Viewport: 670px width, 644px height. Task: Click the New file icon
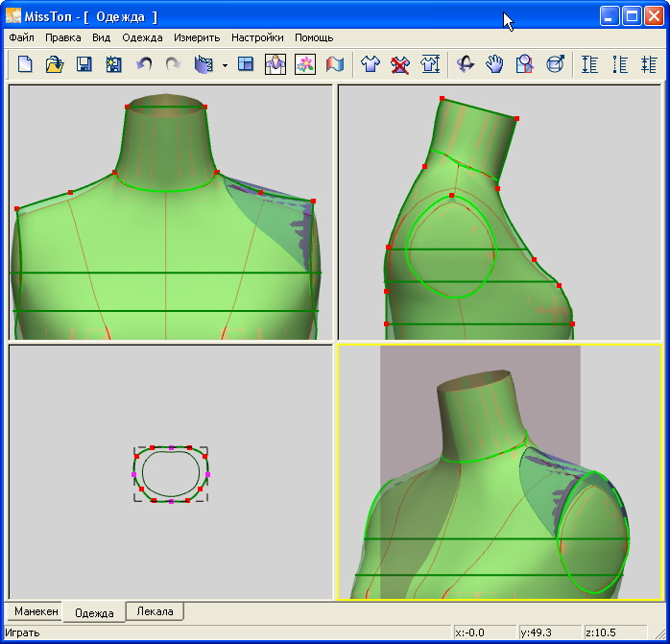point(25,64)
